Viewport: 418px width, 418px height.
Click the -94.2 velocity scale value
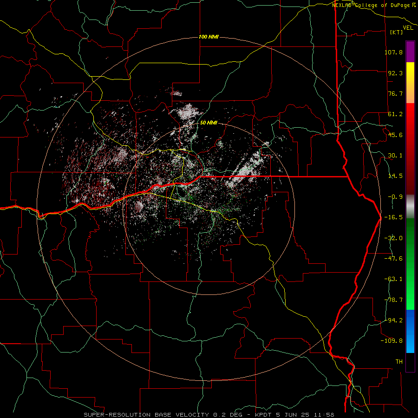point(394,320)
